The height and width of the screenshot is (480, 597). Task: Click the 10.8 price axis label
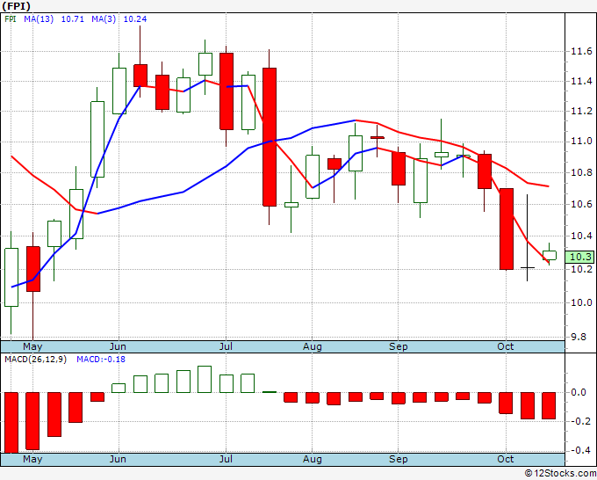[581, 172]
